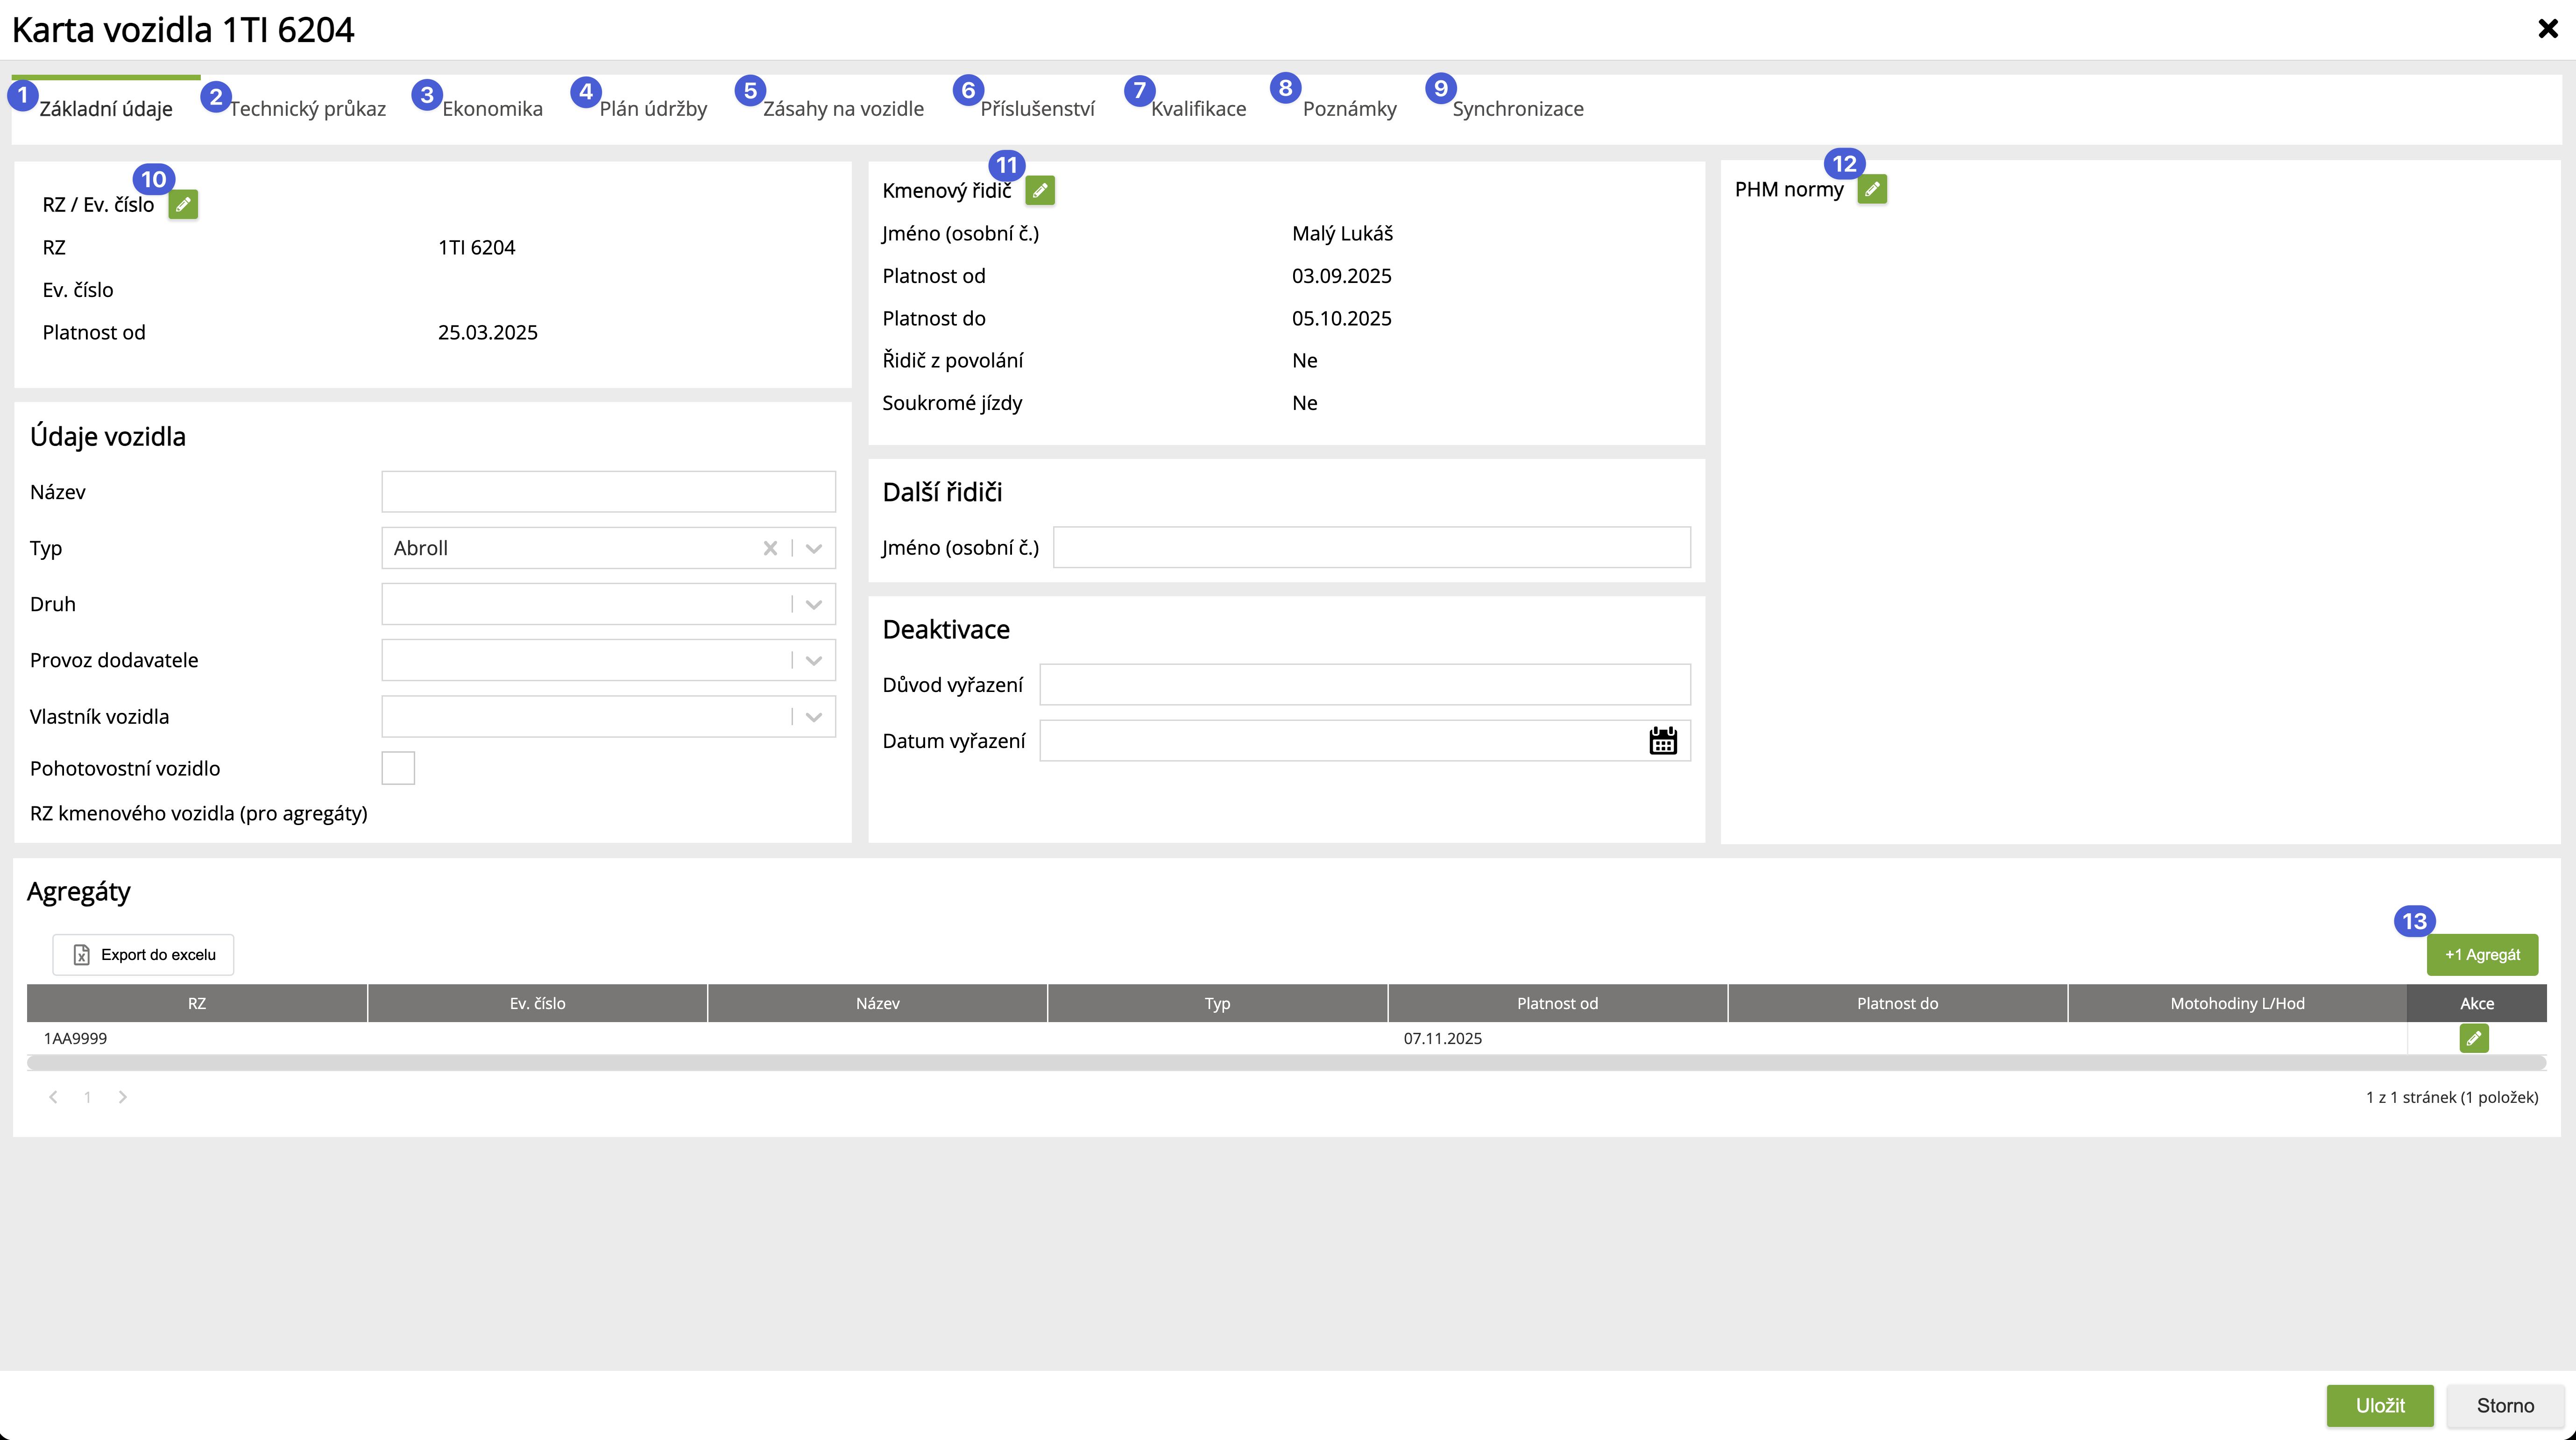2576x1440 pixels.
Task: Switch to the Technický průkaz tab
Action: (x=306, y=109)
